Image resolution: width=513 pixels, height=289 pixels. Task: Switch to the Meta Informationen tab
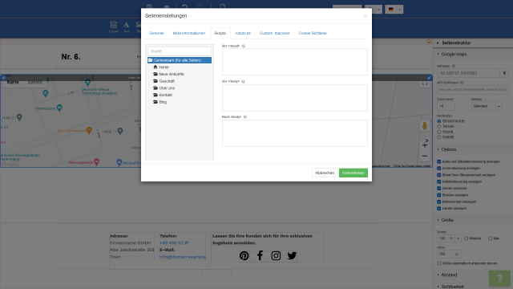(x=189, y=34)
